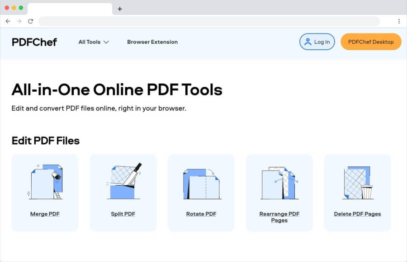Image resolution: width=407 pixels, height=262 pixels.
Task: Open the Rearrange PDF Pages illustration
Action: click(x=279, y=183)
